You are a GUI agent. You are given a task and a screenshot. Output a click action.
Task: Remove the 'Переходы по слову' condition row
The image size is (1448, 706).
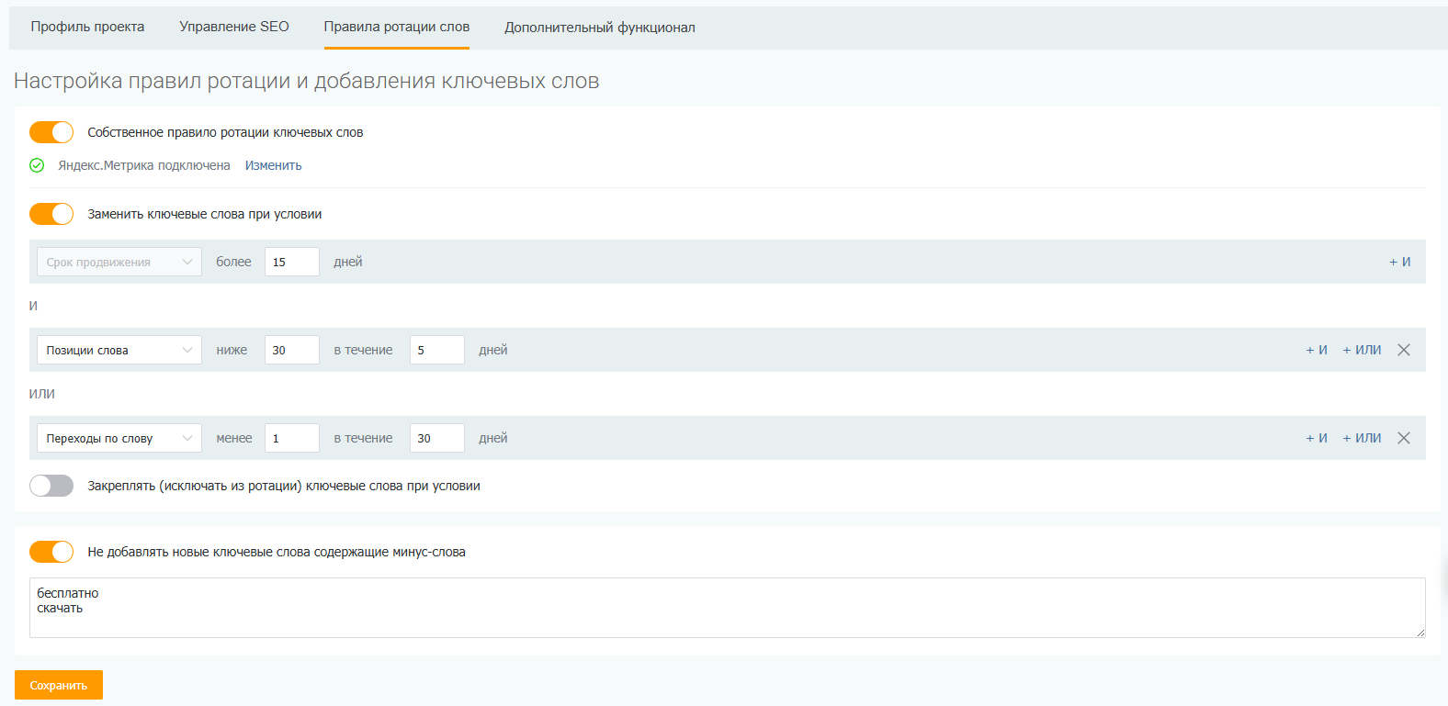pos(1403,438)
